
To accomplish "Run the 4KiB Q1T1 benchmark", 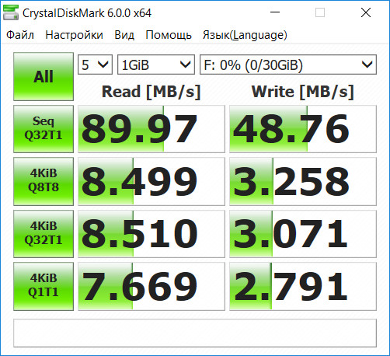I will (x=44, y=286).
